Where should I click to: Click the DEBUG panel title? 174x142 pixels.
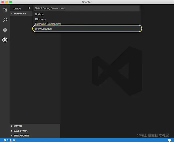pos(17,8)
